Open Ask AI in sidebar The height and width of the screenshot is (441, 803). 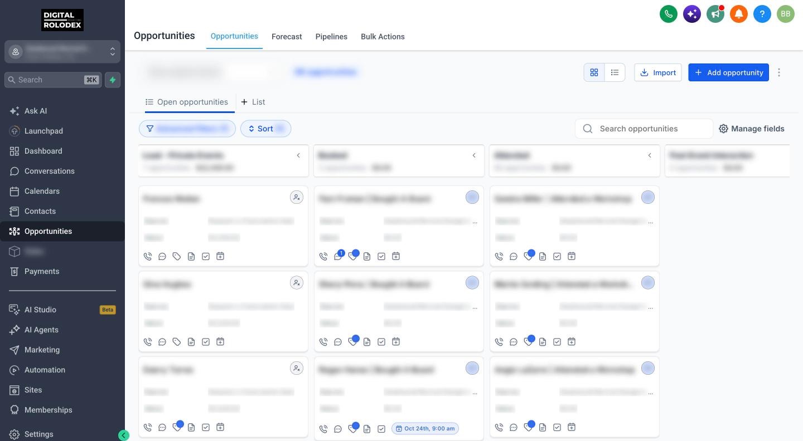[62, 111]
